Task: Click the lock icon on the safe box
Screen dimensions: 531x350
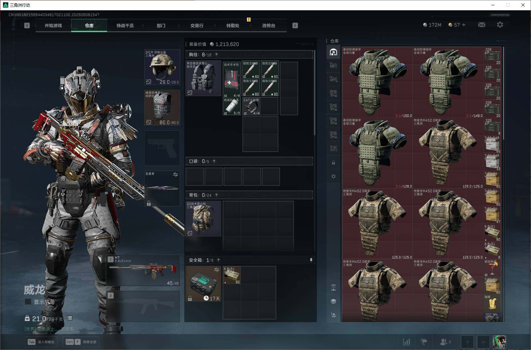Action: 190,298
